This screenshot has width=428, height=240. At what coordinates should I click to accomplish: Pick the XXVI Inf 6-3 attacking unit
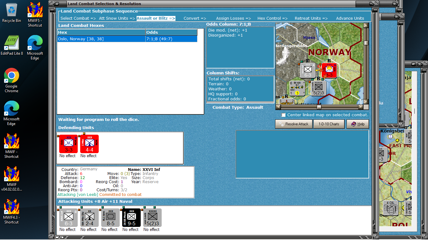click(x=69, y=218)
